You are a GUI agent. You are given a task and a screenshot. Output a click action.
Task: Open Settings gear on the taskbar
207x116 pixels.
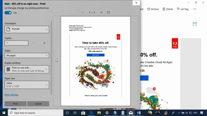pyautogui.click(x=107, y=113)
